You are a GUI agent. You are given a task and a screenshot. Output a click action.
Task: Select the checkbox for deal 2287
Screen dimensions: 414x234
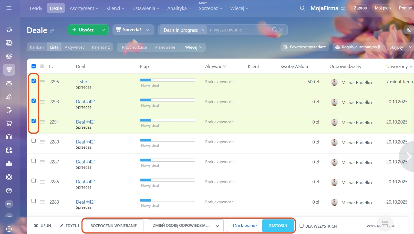pyautogui.click(x=34, y=161)
